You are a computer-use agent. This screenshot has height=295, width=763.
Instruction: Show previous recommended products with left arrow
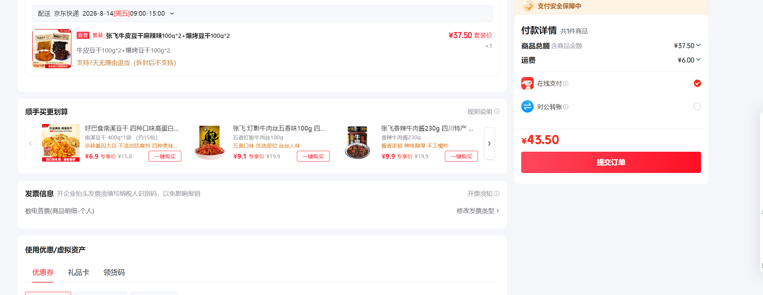pos(31,144)
